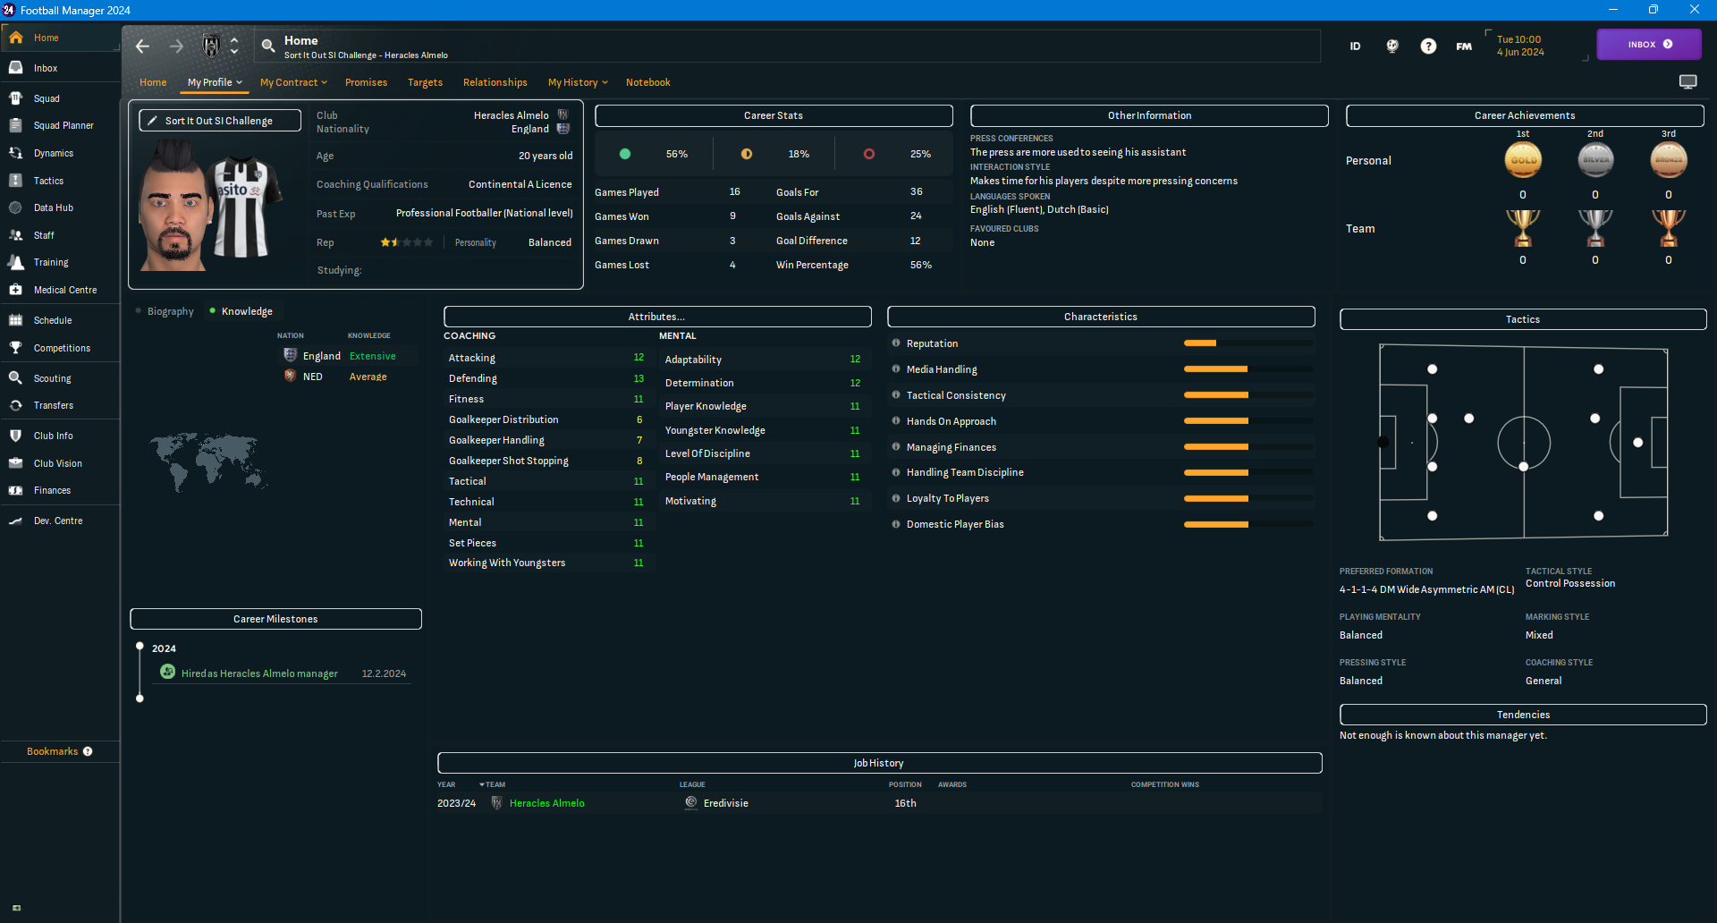Open the Transfers sidebar icon
This screenshot has height=923, width=1717.
pos(16,405)
